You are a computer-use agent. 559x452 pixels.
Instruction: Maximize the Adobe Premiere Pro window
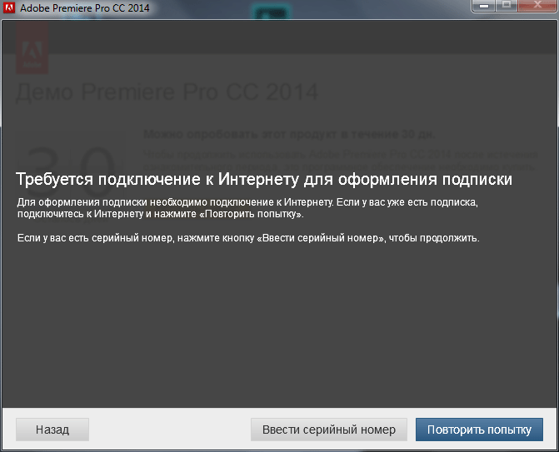507,6
